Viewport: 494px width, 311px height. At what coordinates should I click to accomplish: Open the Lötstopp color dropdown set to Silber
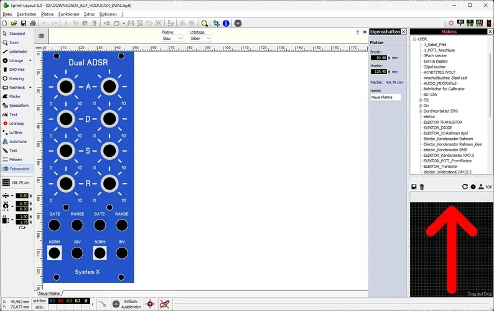200,38
